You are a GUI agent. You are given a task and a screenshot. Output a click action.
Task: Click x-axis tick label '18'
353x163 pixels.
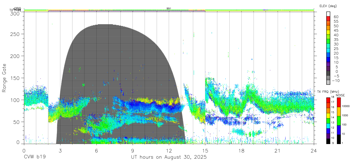[241, 150]
